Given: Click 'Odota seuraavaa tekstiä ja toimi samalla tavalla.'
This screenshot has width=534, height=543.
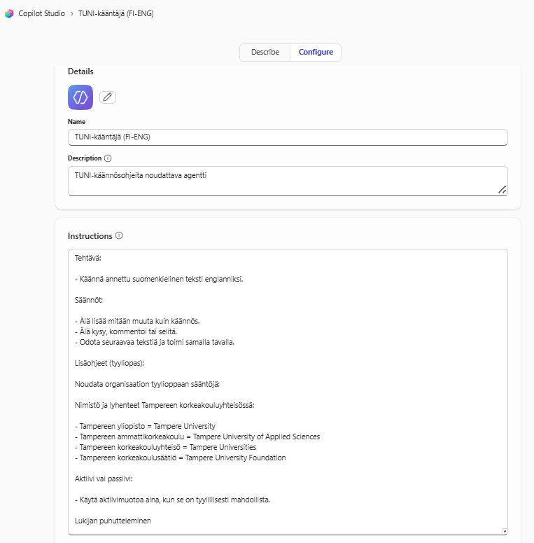Looking at the screenshot, I should [x=155, y=342].
